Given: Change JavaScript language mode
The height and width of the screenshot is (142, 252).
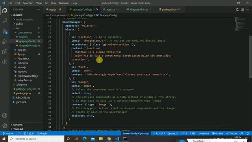Looking at the screenshot, I should click(204, 133).
